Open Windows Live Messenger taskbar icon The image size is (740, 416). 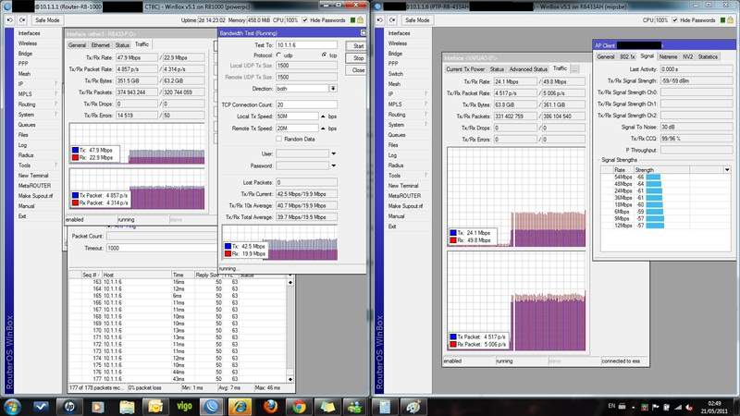pos(355,407)
